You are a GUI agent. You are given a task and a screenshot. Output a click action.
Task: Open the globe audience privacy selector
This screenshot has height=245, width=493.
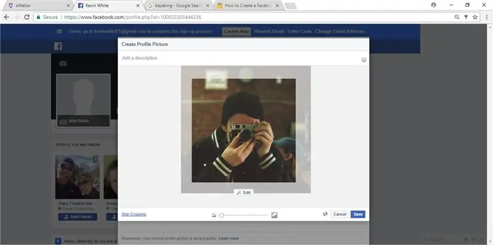[325, 214]
